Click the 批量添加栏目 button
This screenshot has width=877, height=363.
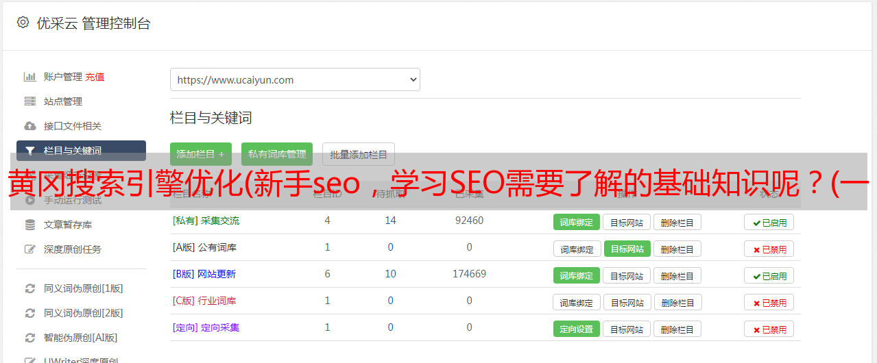tap(359, 154)
